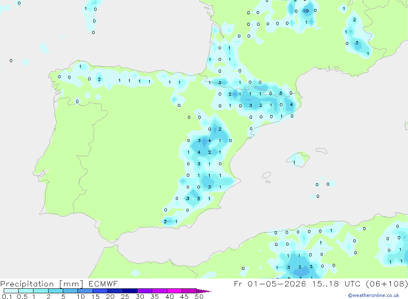The height and width of the screenshot is (299, 408).
Task: Select the 15–20 mm legend swatch
Action: [x=100, y=291]
